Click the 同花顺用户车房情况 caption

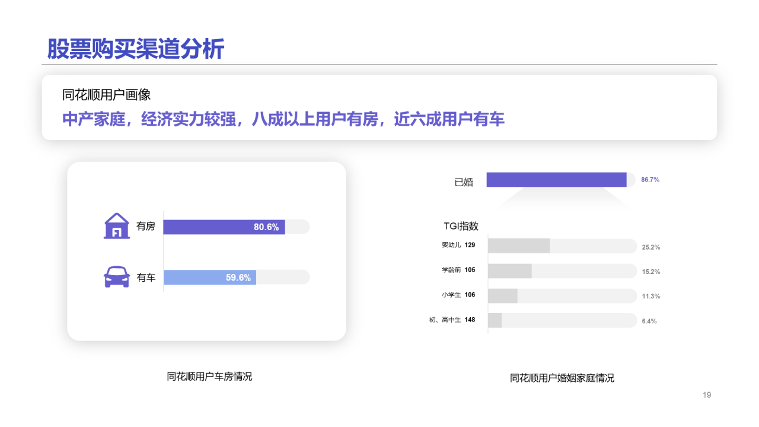click(x=209, y=377)
